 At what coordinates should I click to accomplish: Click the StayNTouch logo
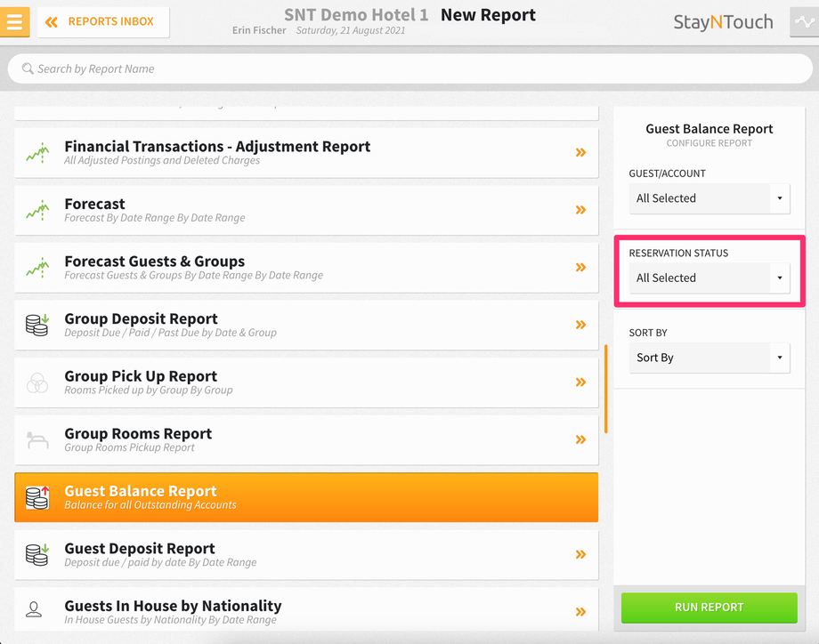pos(724,22)
